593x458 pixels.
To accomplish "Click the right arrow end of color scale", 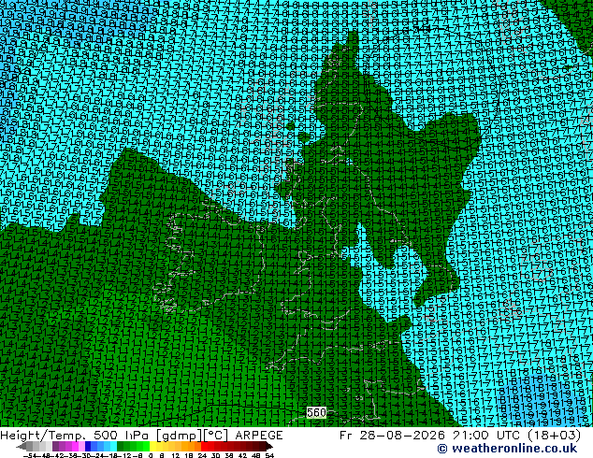I will (268, 446).
